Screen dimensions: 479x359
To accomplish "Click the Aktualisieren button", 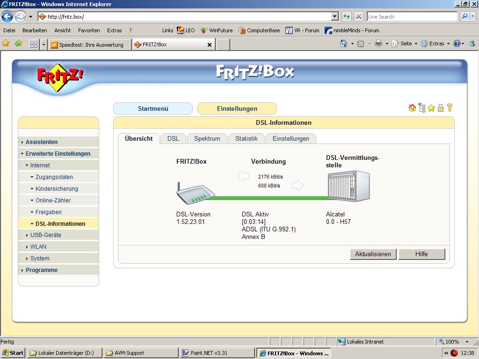I will point(373,254).
